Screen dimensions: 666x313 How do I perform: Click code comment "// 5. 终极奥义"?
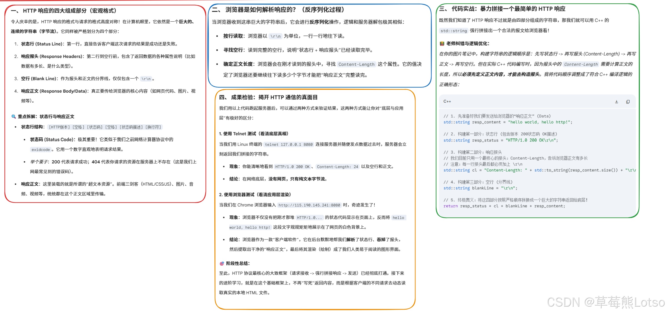point(515,200)
